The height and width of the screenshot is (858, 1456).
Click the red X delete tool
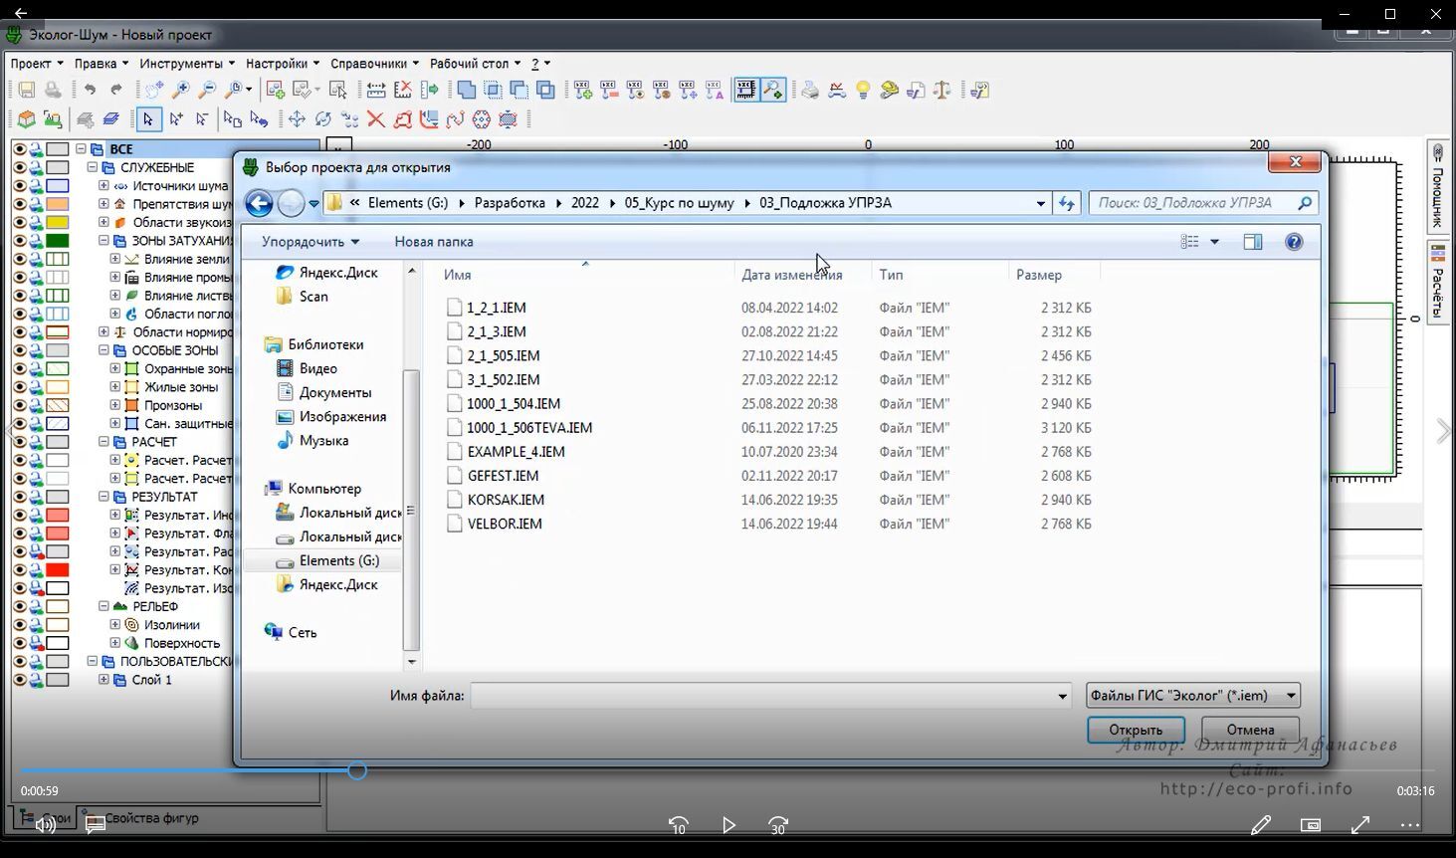coord(376,119)
